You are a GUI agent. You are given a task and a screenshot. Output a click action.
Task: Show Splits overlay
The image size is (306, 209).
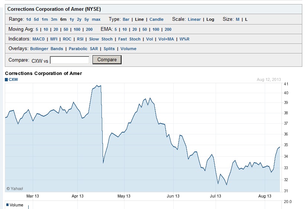coord(109,49)
